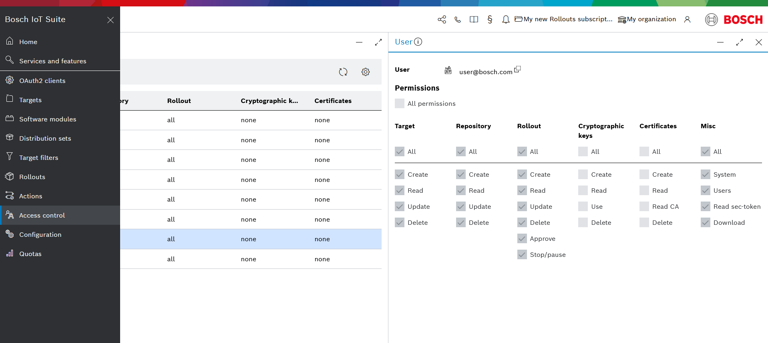This screenshot has width=768, height=343.
Task: Click the legal section sign icon
Action: pos(490,20)
